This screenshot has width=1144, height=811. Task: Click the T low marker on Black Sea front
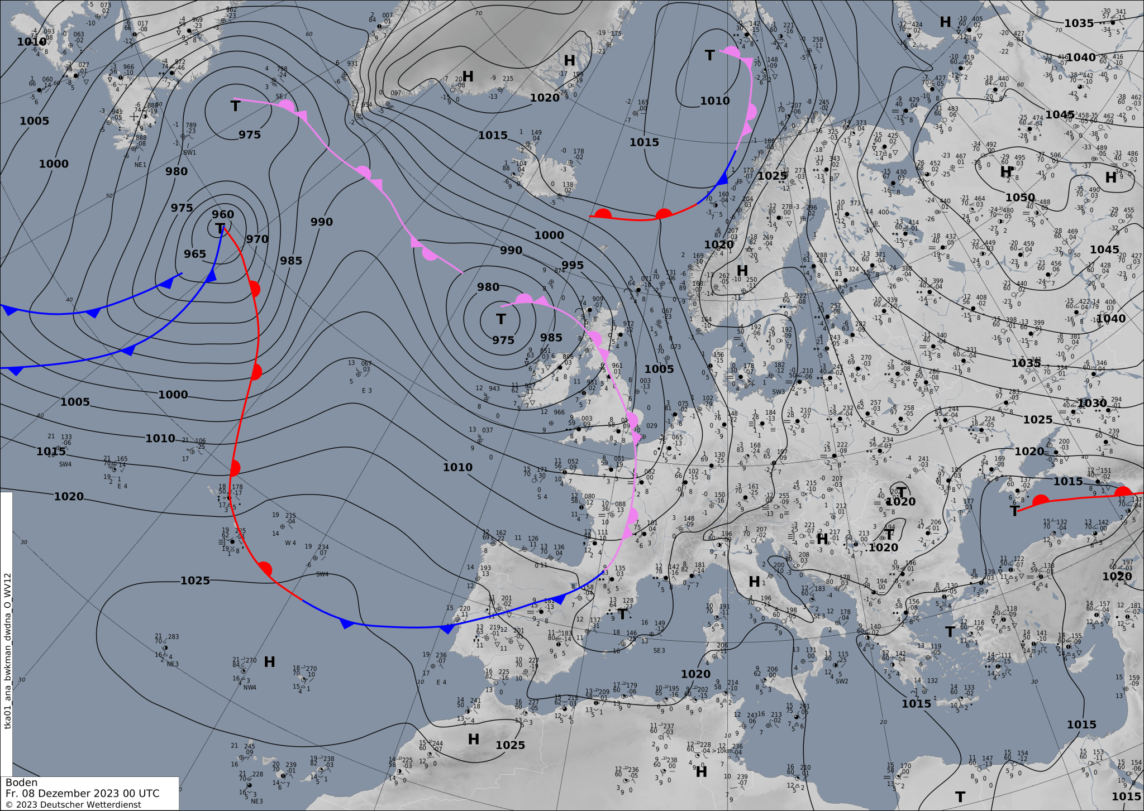tap(1014, 511)
